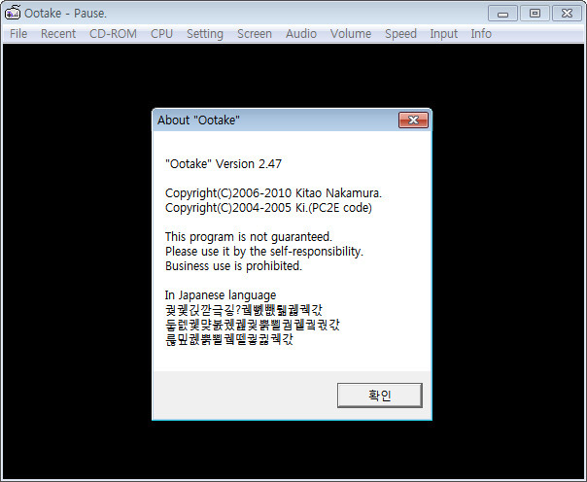Open the Audio menu
Image resolution: width=587 pixels, height=482 pixels.
301,34
